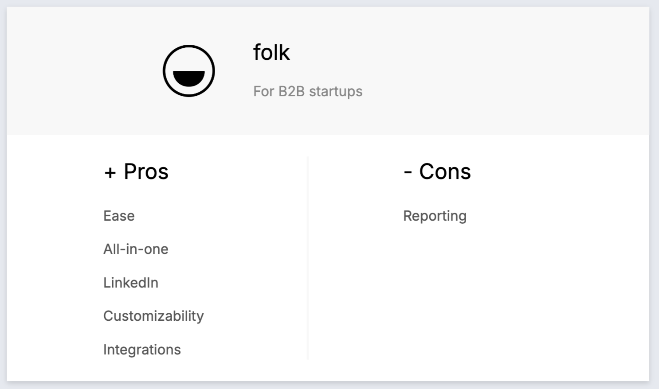659x389 pixels.
Task: Click the word "For" in the tagline
Action: pyautogui.click(x=263, y=91)
